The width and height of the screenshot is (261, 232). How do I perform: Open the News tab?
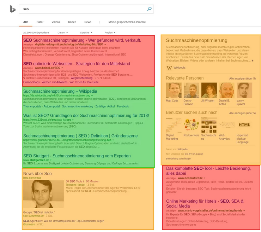[88, 22]
